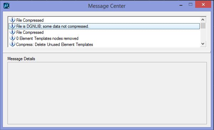
Task: Click scroll up arrow in message list
Action: 203,20
